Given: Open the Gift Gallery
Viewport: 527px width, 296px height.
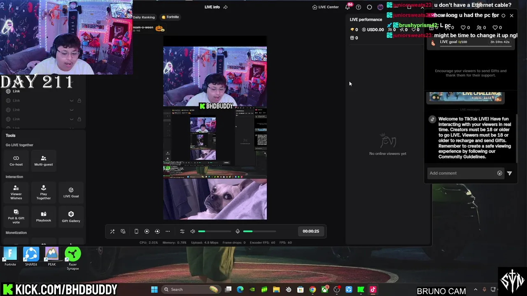Looking at the screenshot, I should click(71, 217).
